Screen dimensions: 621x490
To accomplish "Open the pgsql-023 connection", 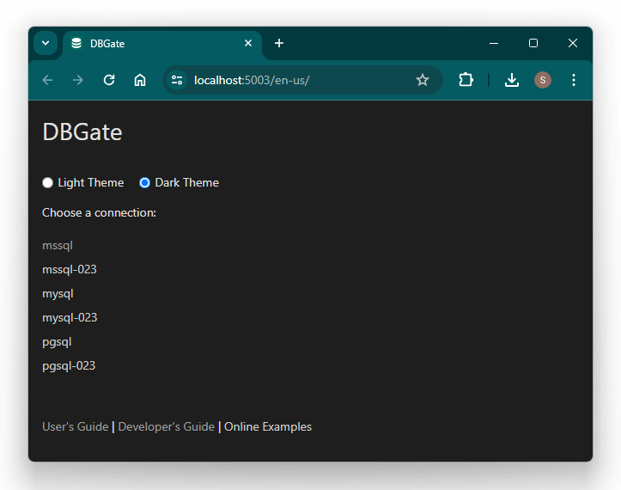I will pos(69,365).
